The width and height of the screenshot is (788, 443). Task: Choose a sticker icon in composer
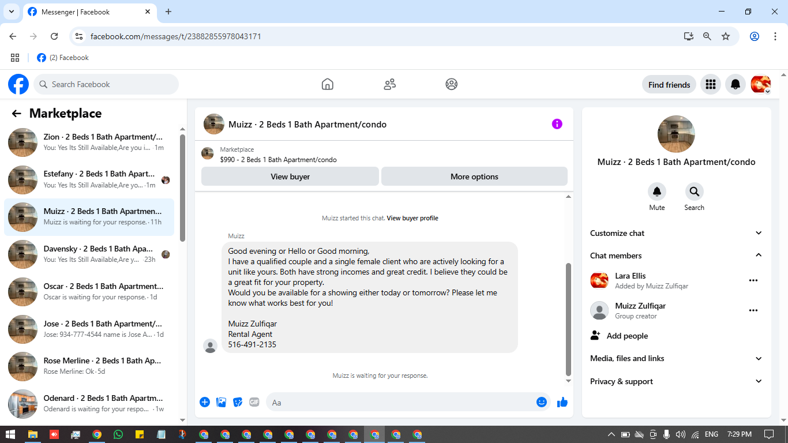click(x=238, y=402)
